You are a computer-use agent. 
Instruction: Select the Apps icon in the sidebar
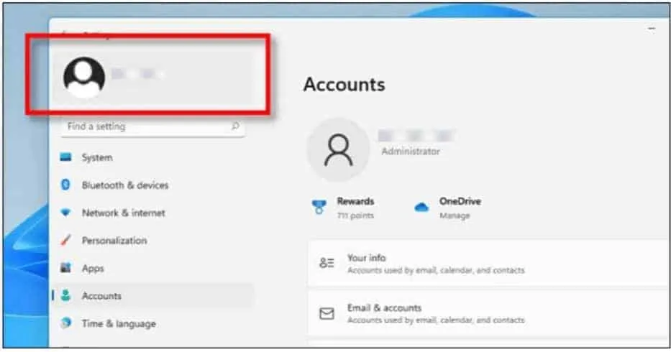66,269
